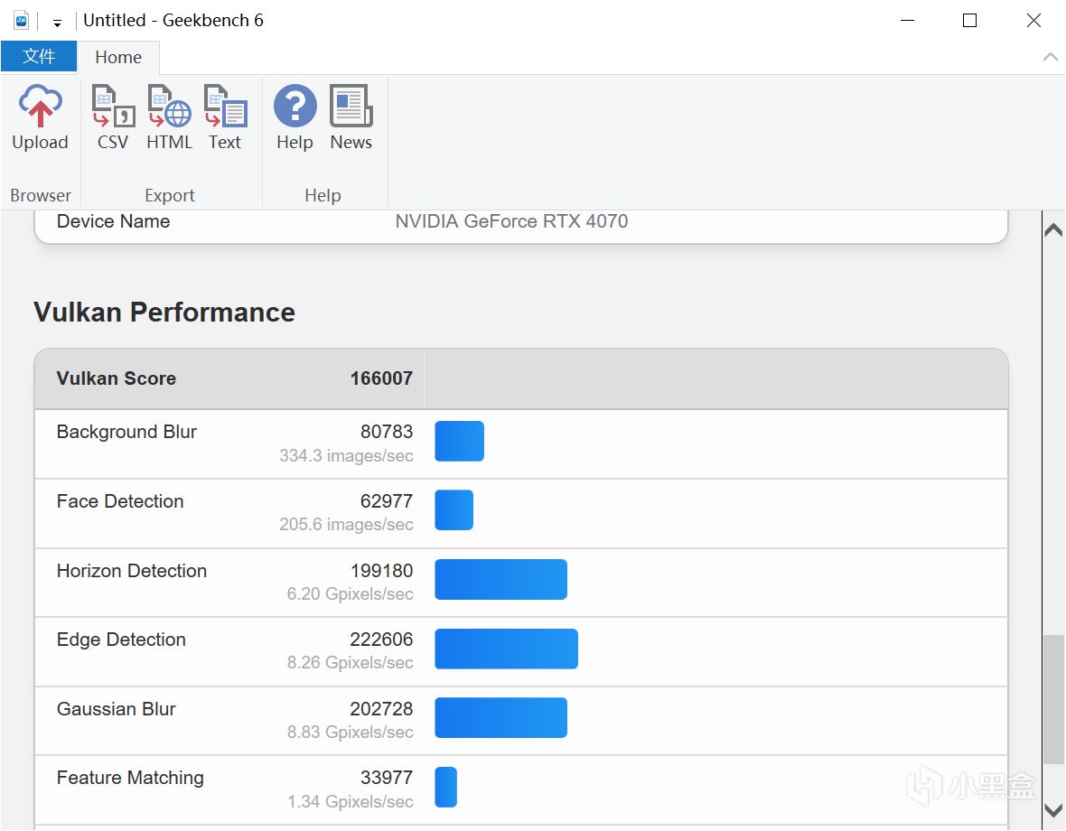The height and width of the screenshot is (831, 1066).
Task: Open the 文件 file menu
Action: click(39, 56)
